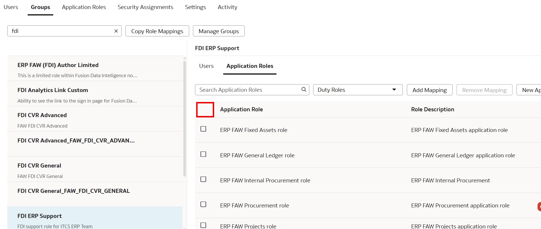Switch to the top-level Users tab

click(11, 7)
